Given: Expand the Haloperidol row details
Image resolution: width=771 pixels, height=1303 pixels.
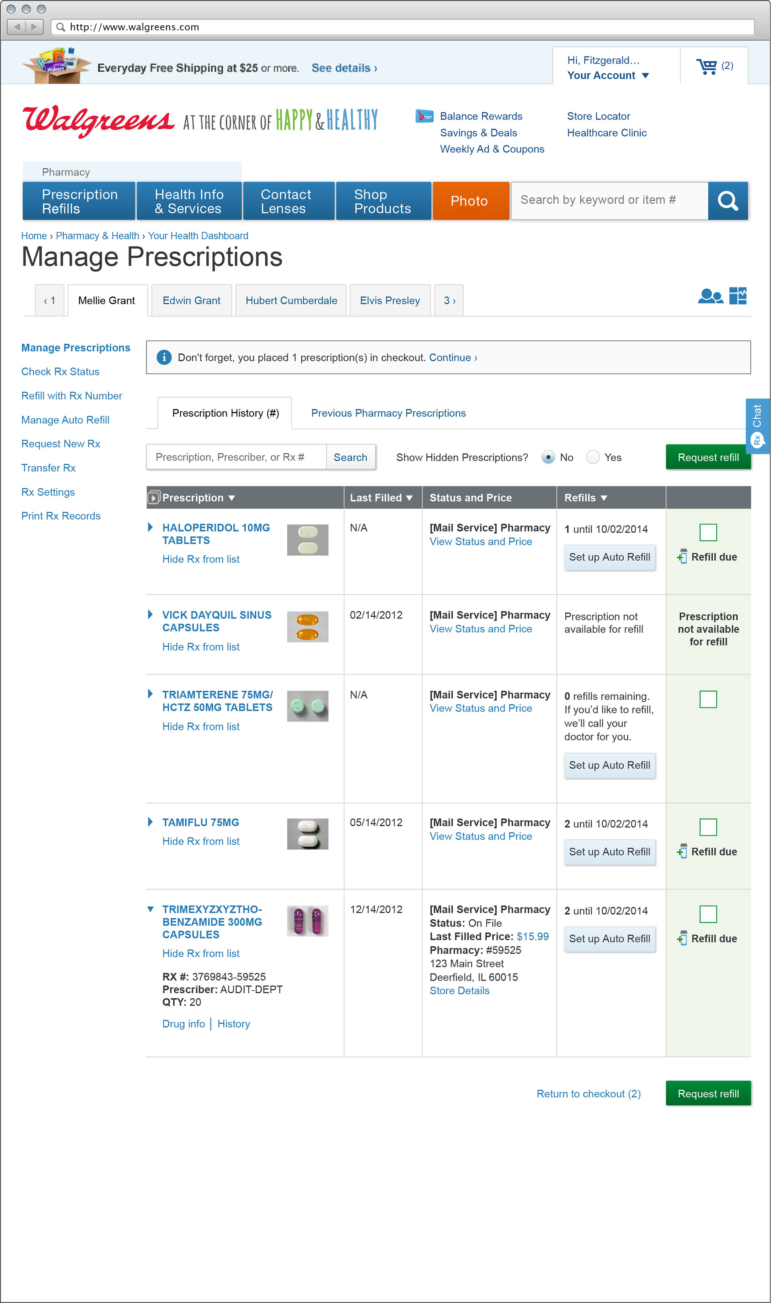Looking at the screenshot, I should tap(150, 527).
